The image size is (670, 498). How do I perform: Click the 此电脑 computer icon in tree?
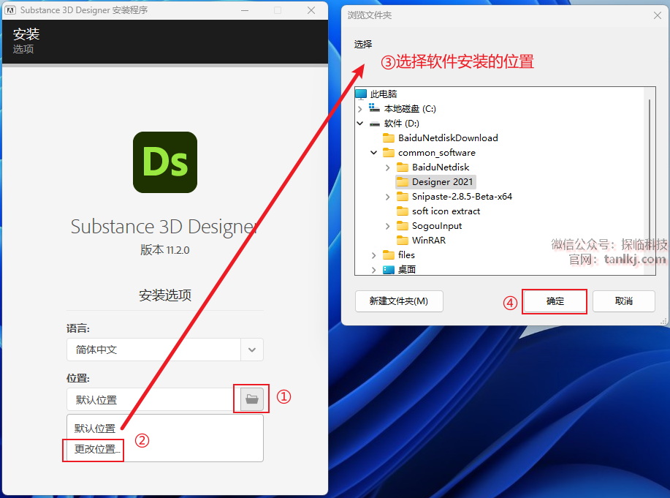coord(361,94)
